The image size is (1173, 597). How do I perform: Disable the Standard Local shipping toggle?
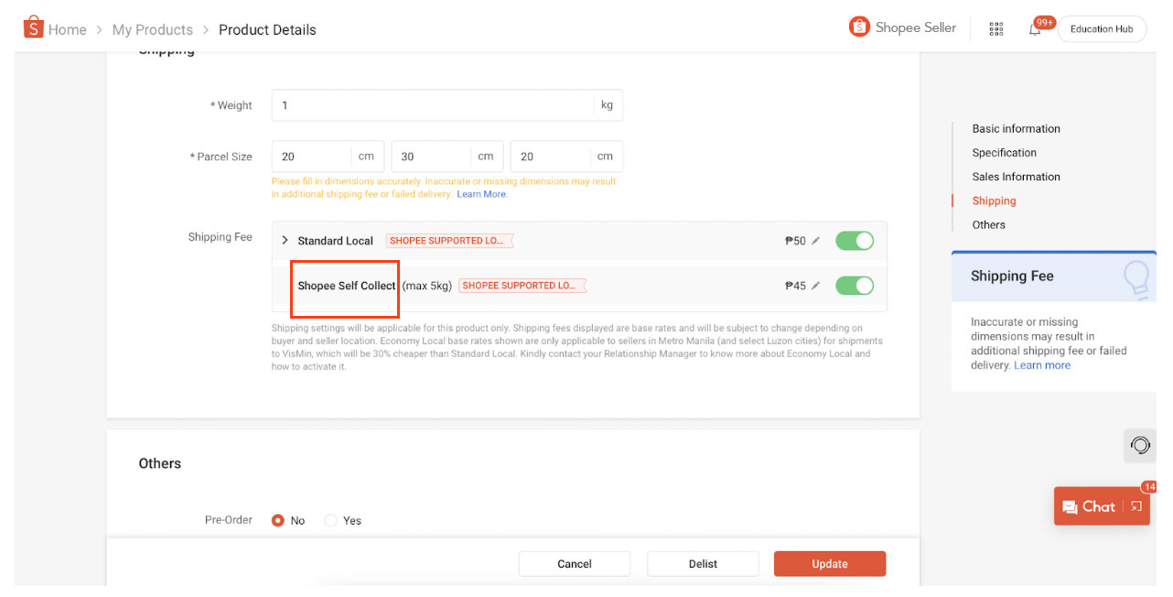coord(855,240)
